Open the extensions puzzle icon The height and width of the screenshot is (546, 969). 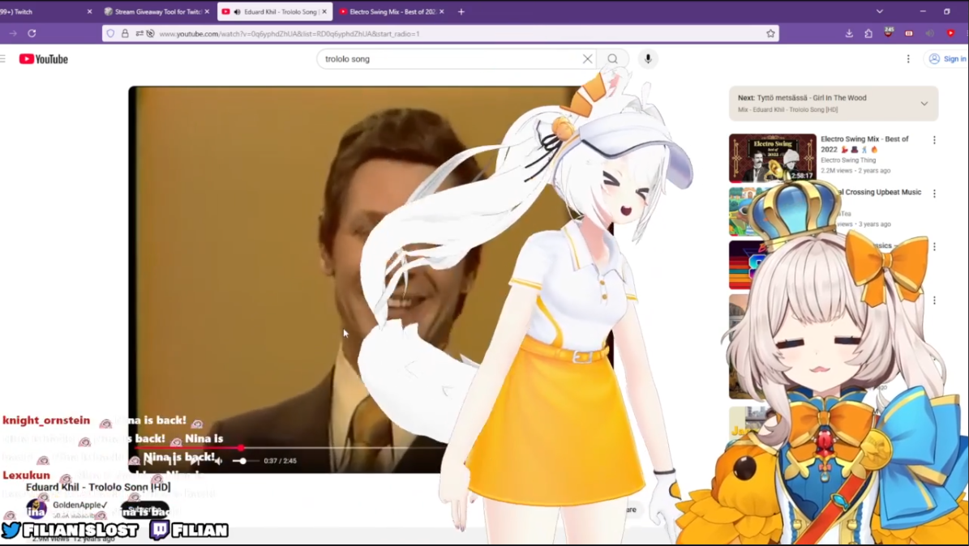(x=868, y=33)
